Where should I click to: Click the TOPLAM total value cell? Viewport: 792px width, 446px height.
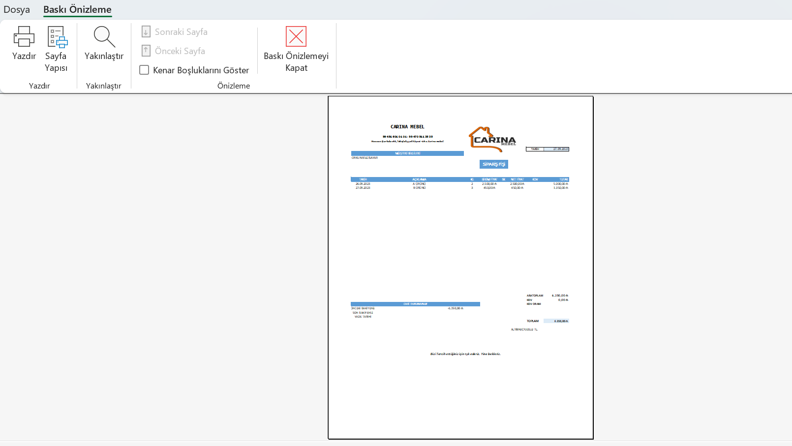click(556, 321)
